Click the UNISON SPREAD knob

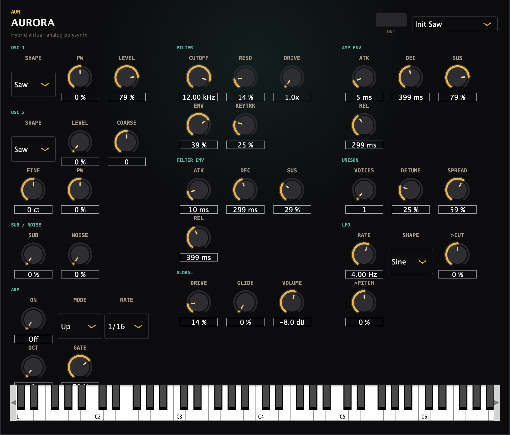tap(458, 189)
